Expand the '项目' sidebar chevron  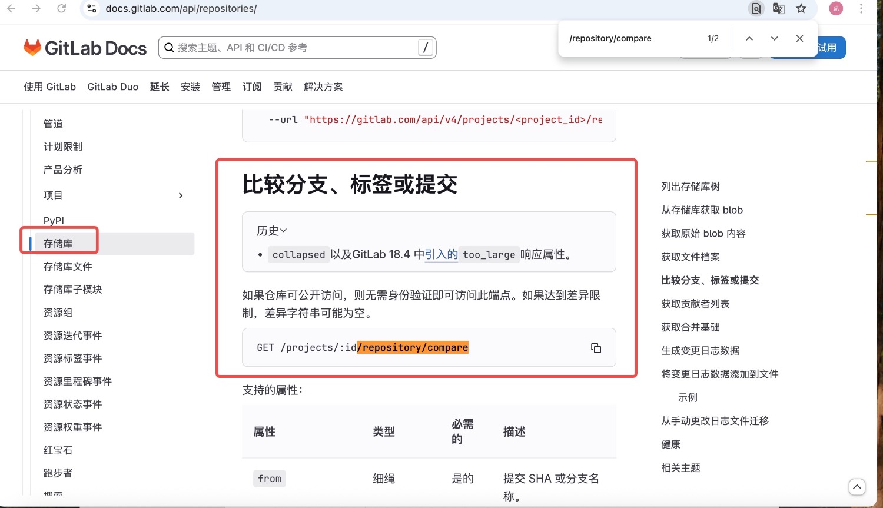coord(181,195)
